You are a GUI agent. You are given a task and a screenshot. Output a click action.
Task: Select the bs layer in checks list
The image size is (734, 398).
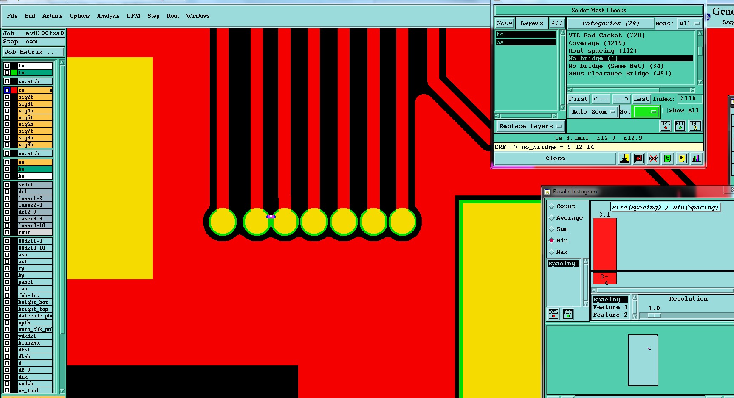[525, 42]
